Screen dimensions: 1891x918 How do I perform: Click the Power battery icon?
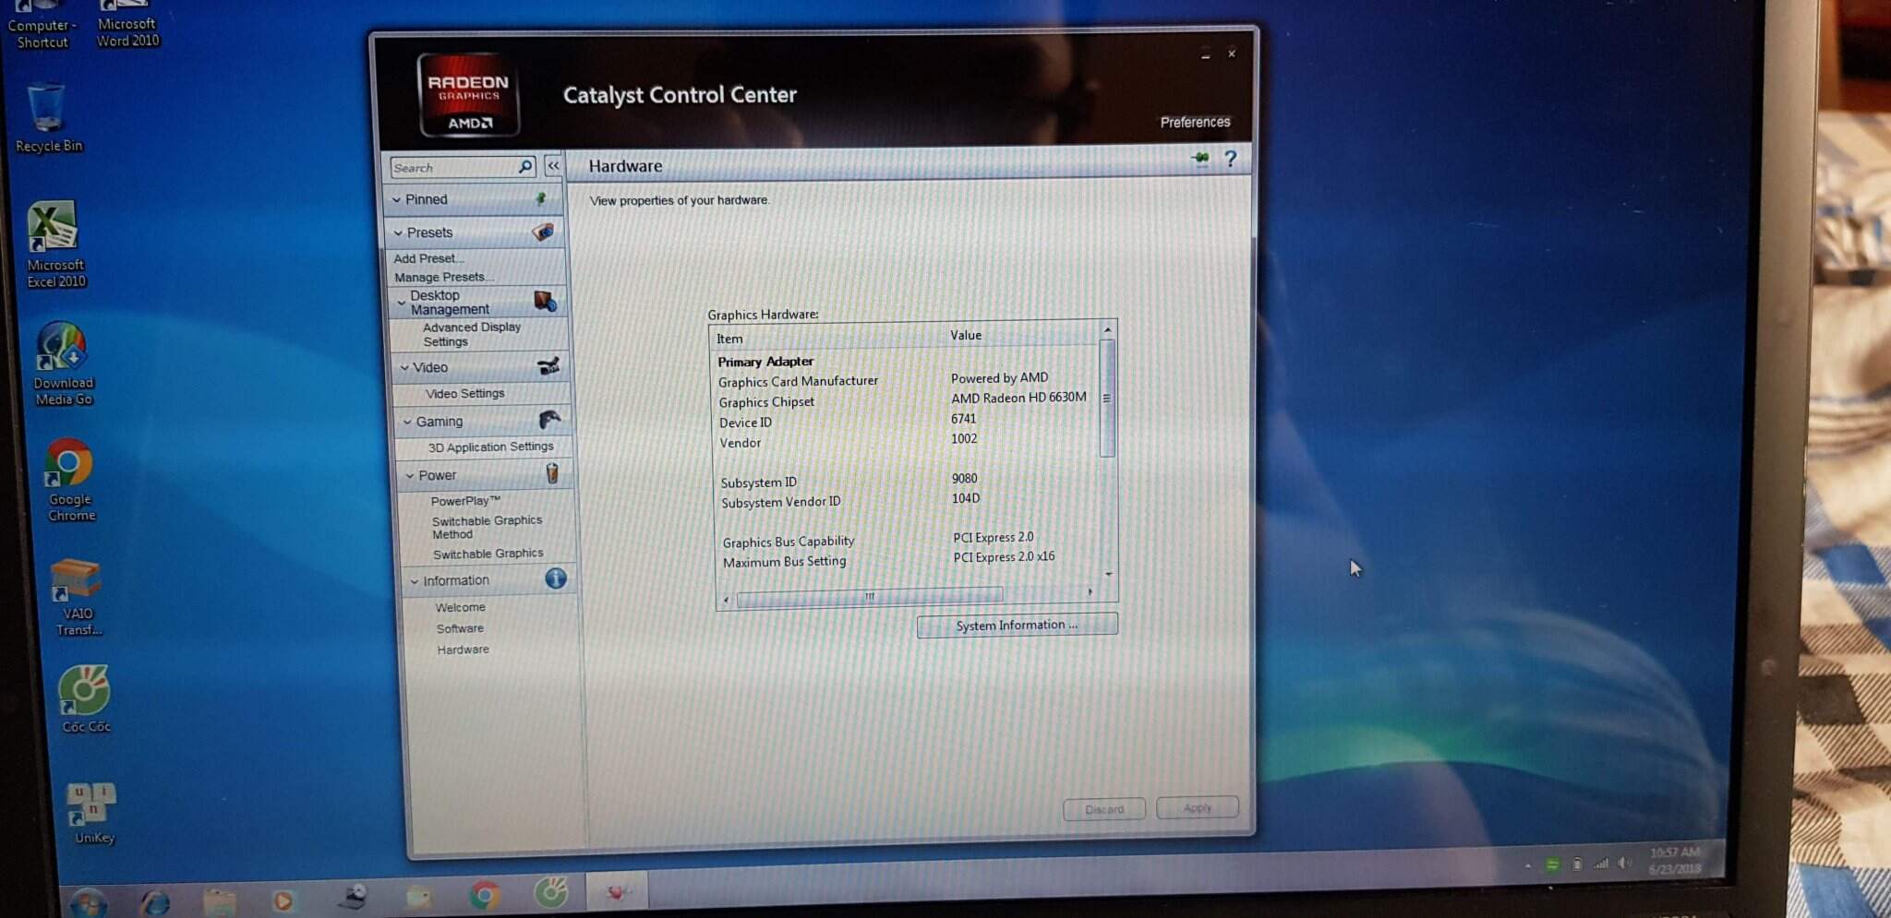click(x=552, y=474)
